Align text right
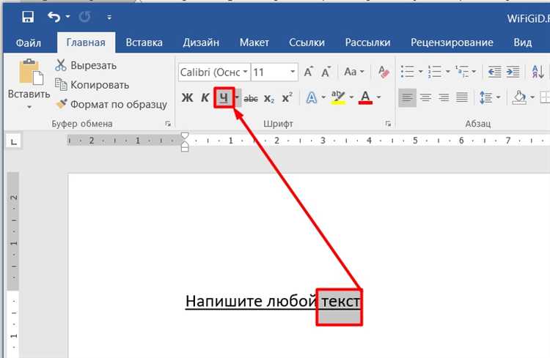Image resolution: width=550 pixels, height=358 pixels. tap(444, 97)
